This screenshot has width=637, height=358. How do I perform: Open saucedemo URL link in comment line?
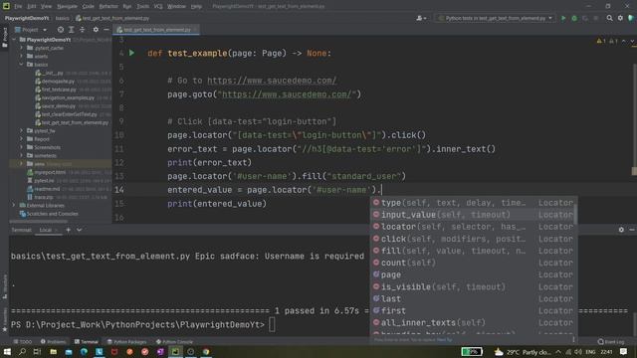tap(272, 81)
